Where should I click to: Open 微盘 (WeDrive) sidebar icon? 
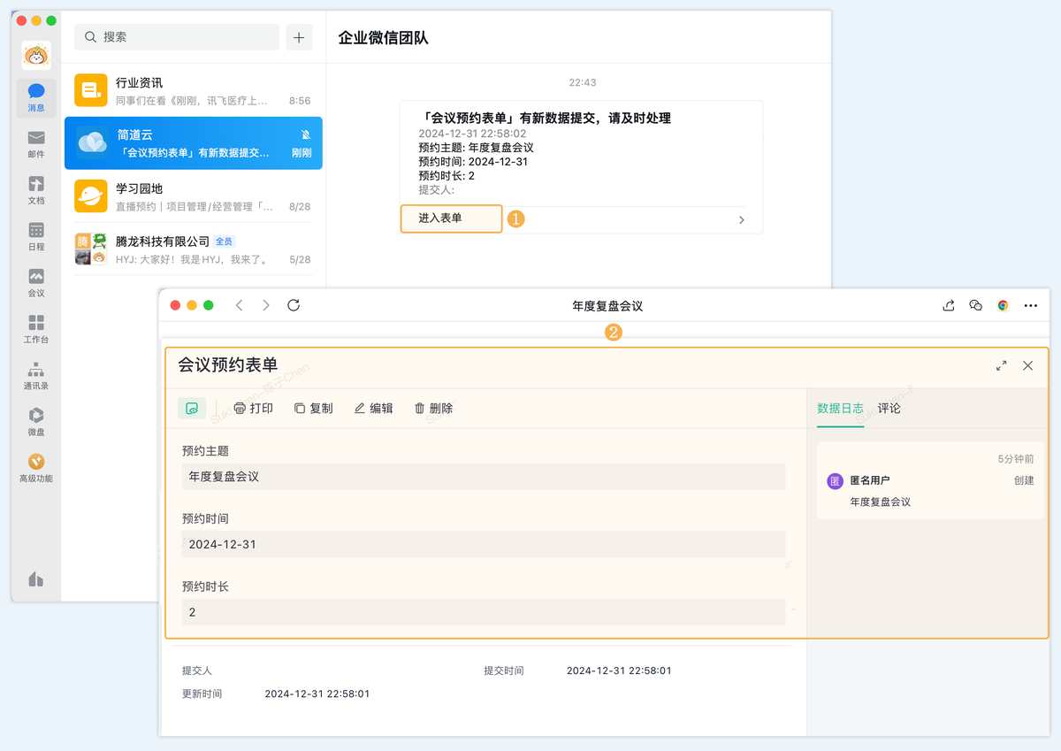click(36, 421)
